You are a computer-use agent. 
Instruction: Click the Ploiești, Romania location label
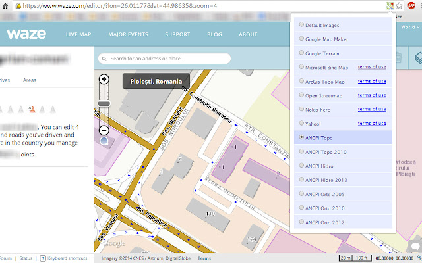click(156, 82)
